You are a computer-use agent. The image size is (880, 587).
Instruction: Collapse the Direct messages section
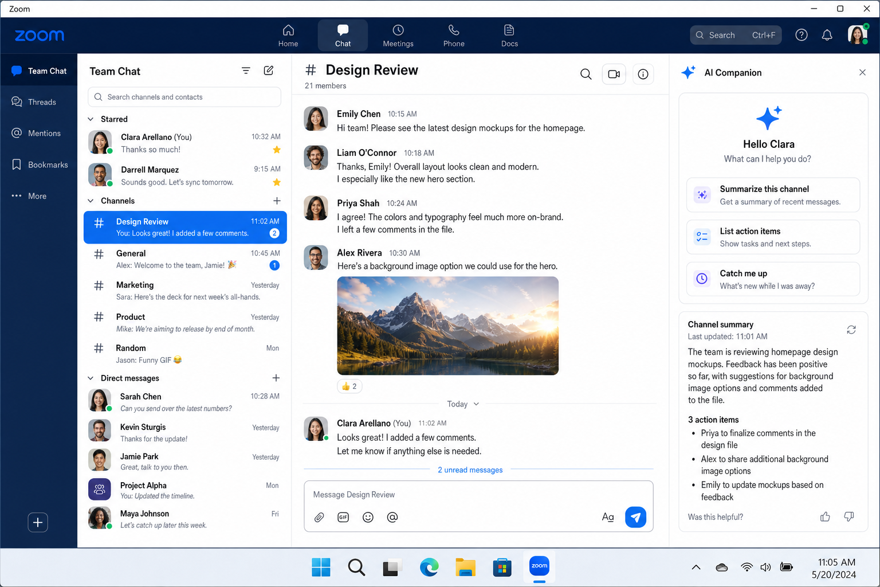coord(91,378)
